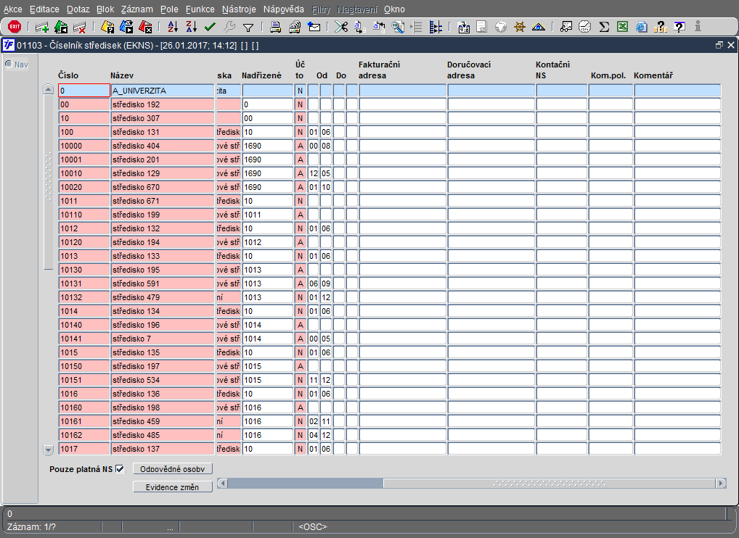Click the down arrow of the record scrollbar
The image size is (739, 538).
point(48,450)
